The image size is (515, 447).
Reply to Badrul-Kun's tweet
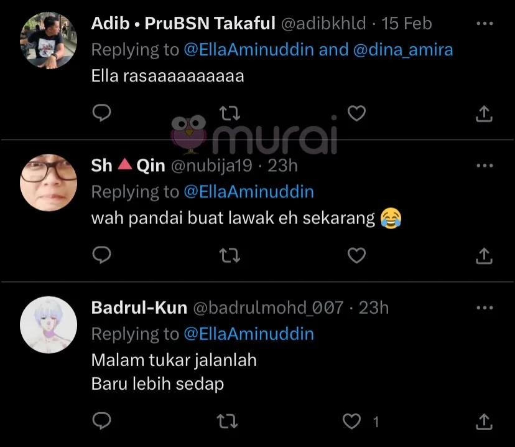pyautogui.click(x=102, y=421)
